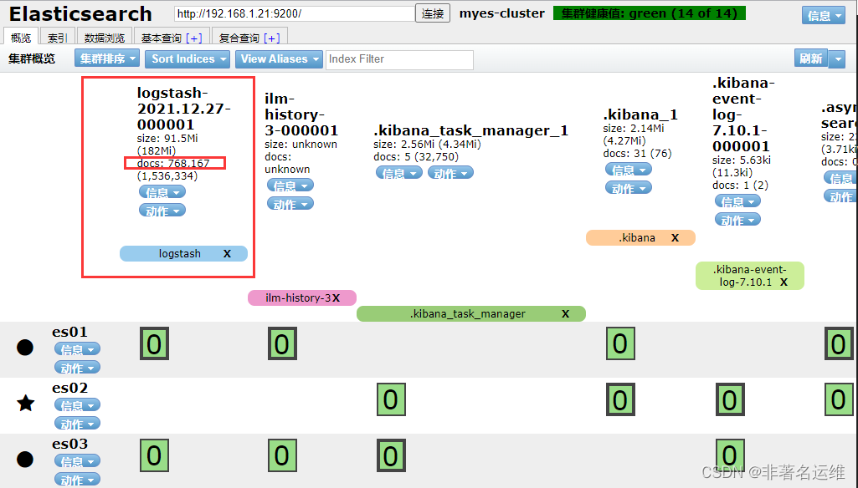858x488 pixels.
Task: Open 信息 menu for logstash-2021.12.27-000001 index
Action: [162, 192]
